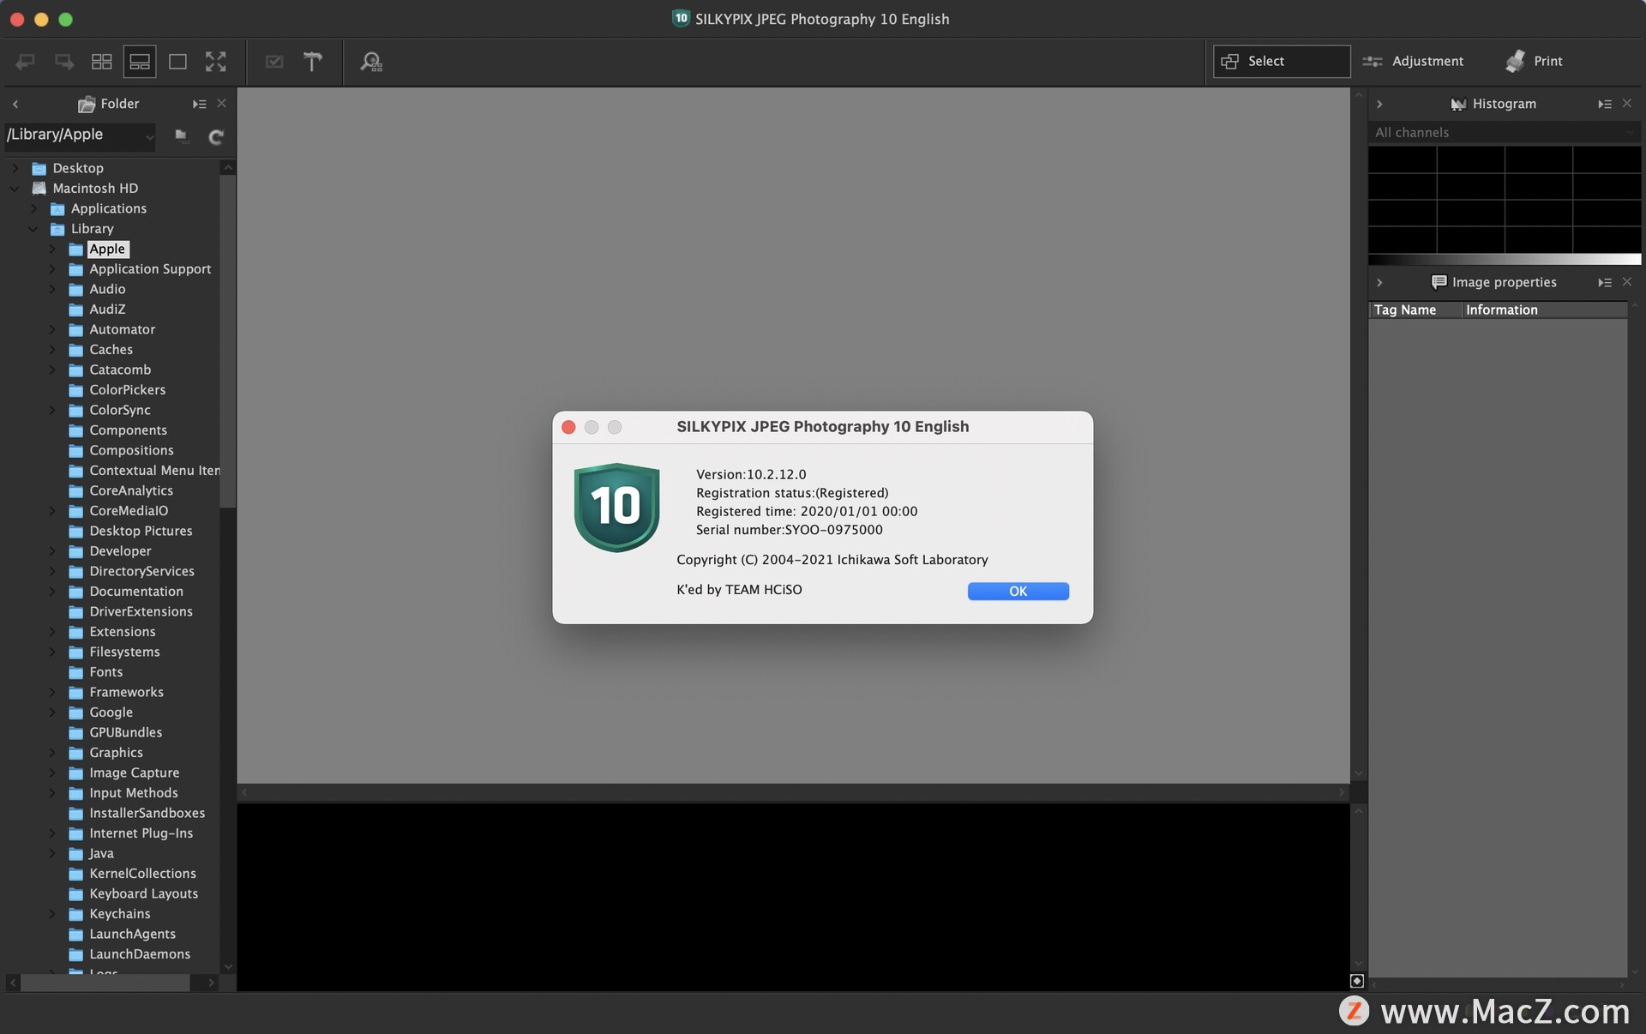Close the Histogram panel

1627,103
